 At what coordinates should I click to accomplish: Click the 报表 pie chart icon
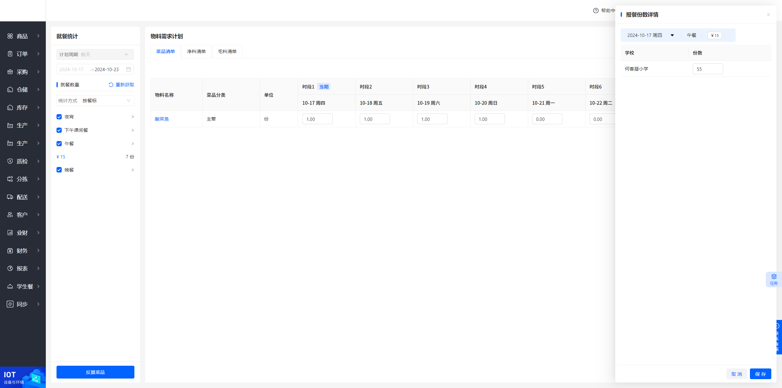tap(10, 268)
